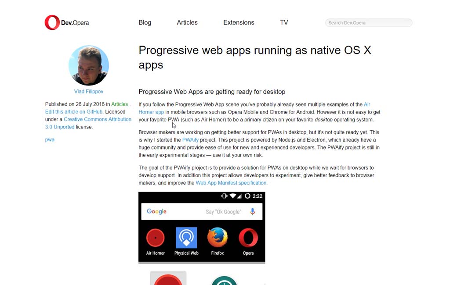Click the Google voice search microphone icon
The image size is (457, 285).
tap(252, 212)
